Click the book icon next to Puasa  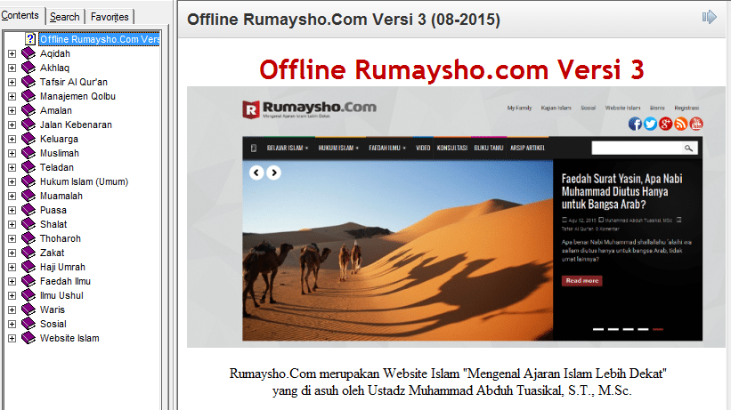tap(28, 210)
